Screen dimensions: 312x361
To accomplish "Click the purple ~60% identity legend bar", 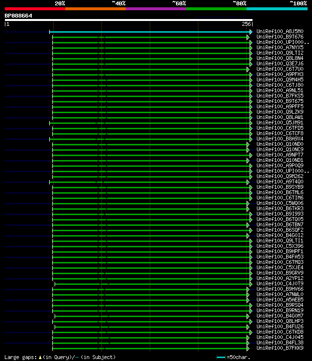I will coord(156,9).
